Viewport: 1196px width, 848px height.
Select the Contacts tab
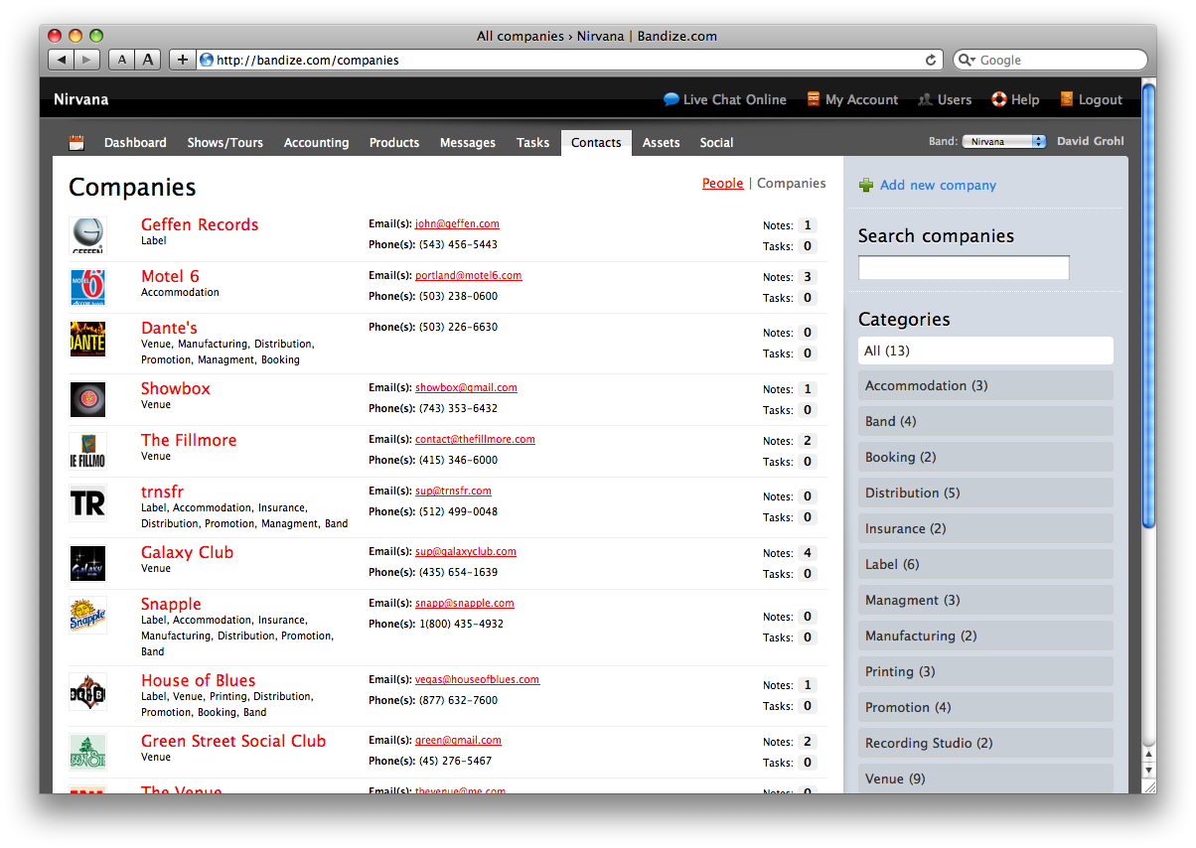tap(596, 143)
